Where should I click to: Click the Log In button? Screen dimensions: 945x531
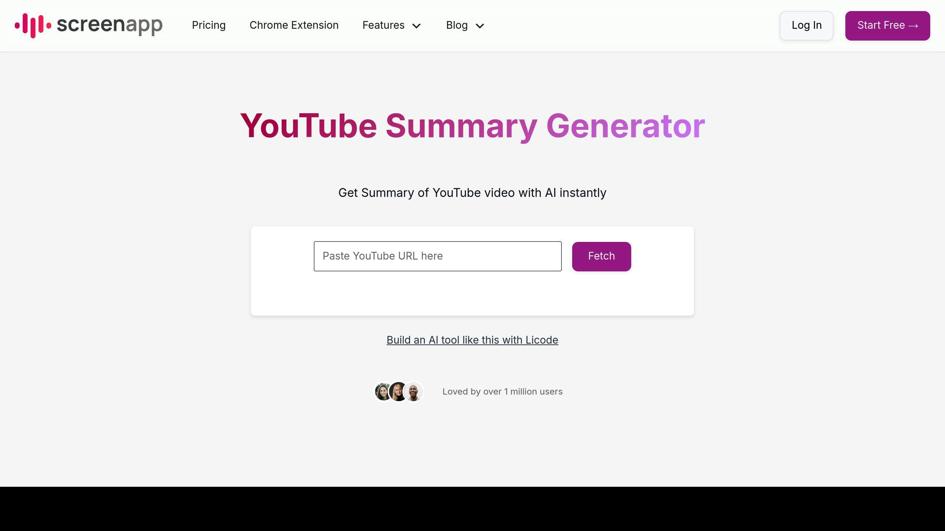(x=806, y=25)
